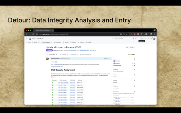
Task: Open a new browser tab with plus
Action: click(56, 30)
